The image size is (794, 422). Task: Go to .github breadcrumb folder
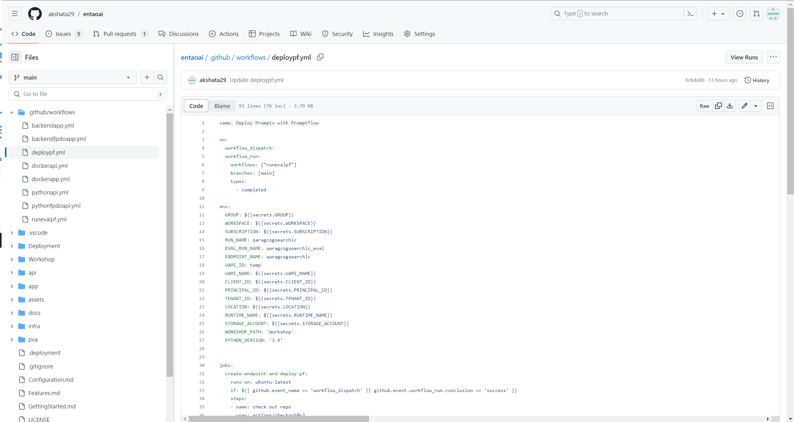click(x=219, y=57)
